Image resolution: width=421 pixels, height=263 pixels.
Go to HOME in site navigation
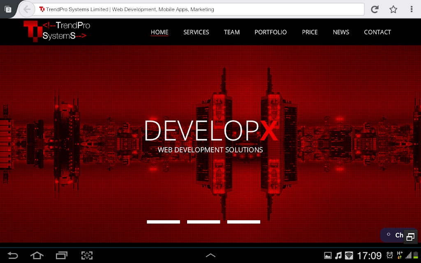160,32
